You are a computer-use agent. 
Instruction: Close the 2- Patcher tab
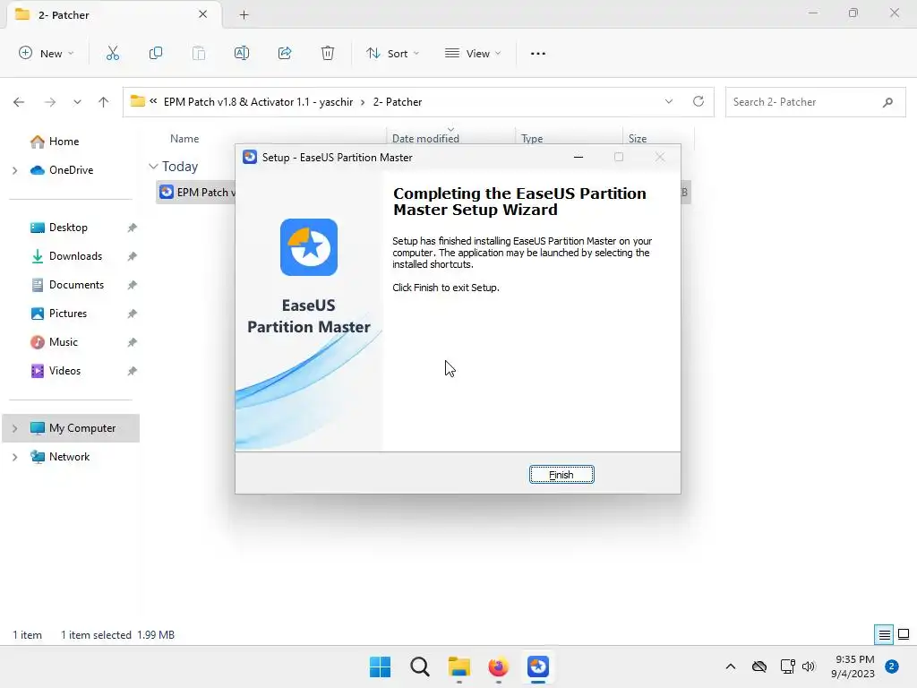point(203,14)
